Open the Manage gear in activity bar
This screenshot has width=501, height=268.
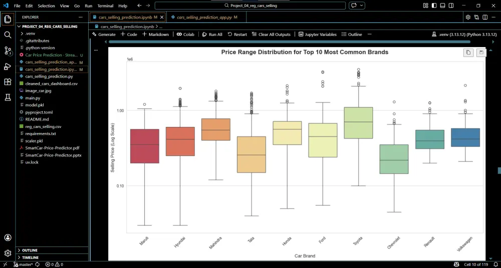(8, 253)
